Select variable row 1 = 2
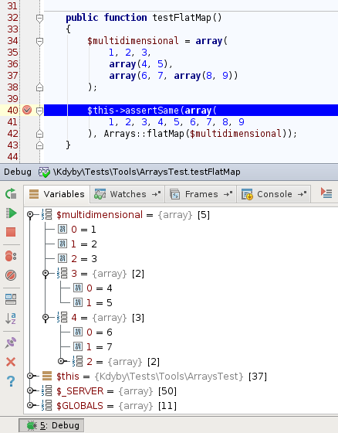The image size is (338, 433). coord(77,244)
